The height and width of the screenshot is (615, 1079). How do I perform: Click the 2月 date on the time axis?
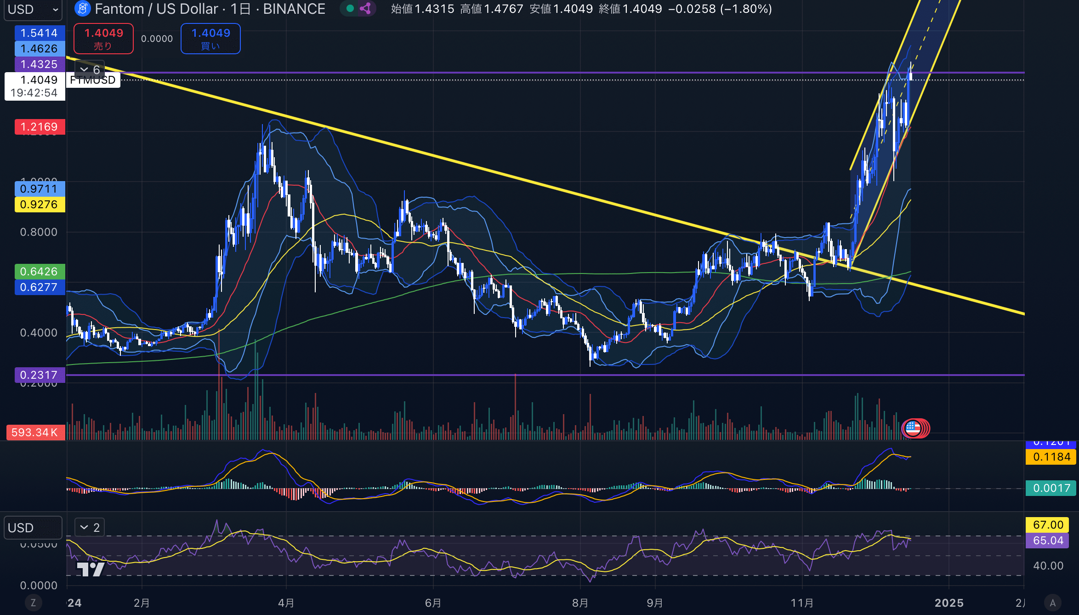coord(142,603)
